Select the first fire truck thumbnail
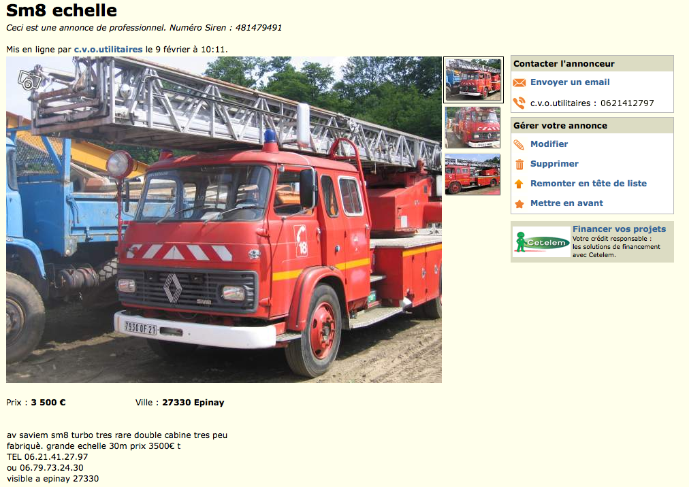 click(x=473, y=80)
